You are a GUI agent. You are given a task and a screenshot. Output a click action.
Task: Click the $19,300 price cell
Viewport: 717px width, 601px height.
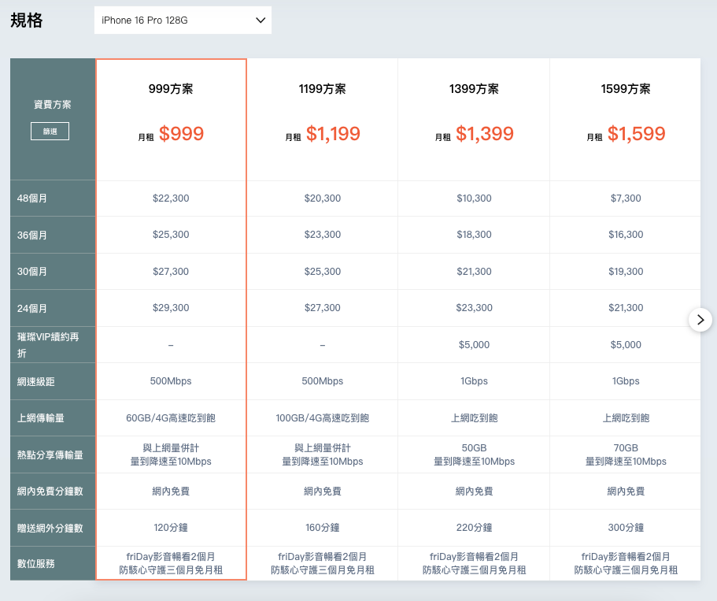626,272
